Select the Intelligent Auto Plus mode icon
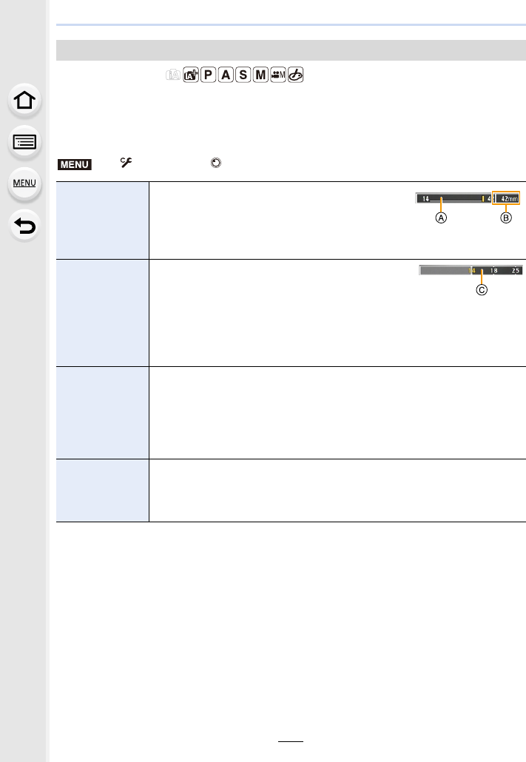526x762 pixels. [191, 75]
